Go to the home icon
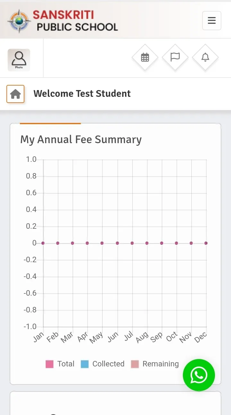This screenshot has height=415, width=231. point(15,94)
